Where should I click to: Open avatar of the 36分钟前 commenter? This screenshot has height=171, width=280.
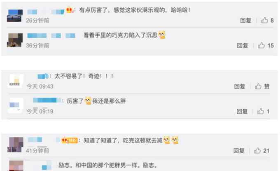click(x=15, y=40)
